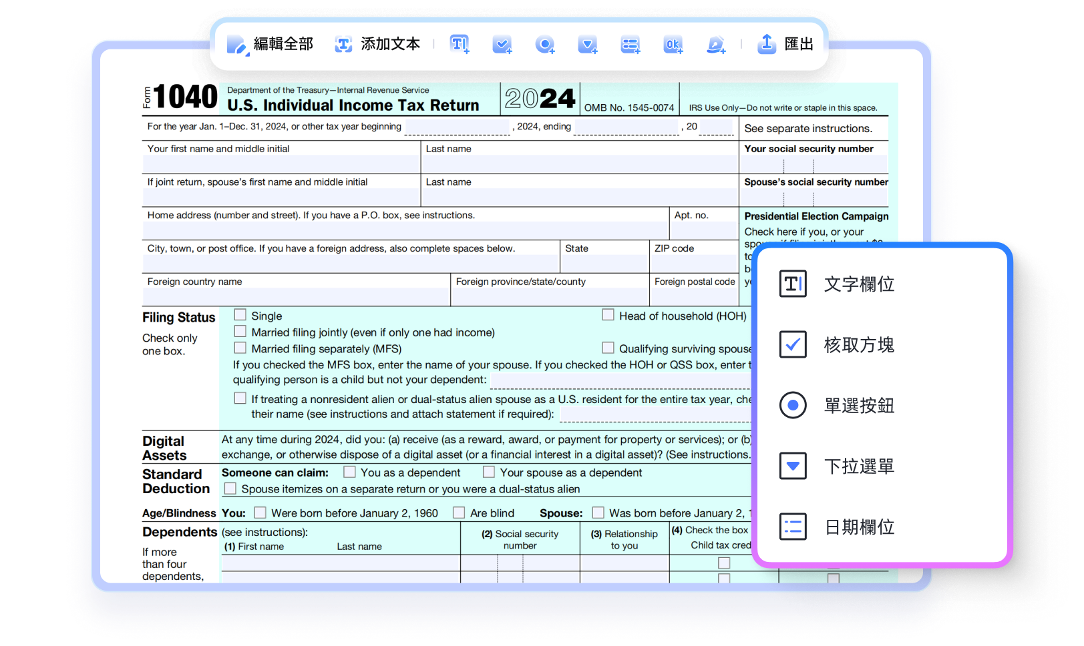Click the first Last name field
1084x646 pixels.
tap(580, 164)
